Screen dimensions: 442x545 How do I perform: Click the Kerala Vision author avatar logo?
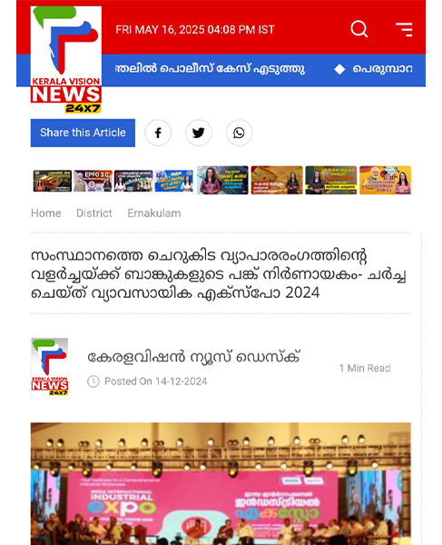click(50, 368)
